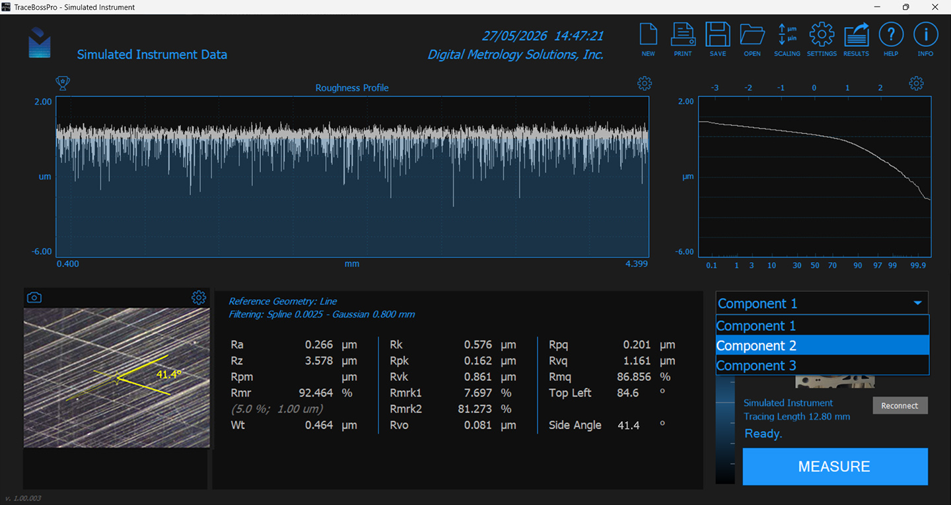Viewport: 951px width, 505px height.
Task: Click the Rpq value 0.201
Action: pos(637,345)
